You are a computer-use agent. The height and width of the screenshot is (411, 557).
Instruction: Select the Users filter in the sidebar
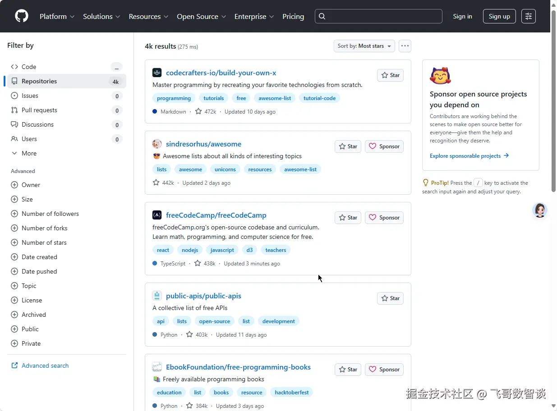click(x=28, y=139)
